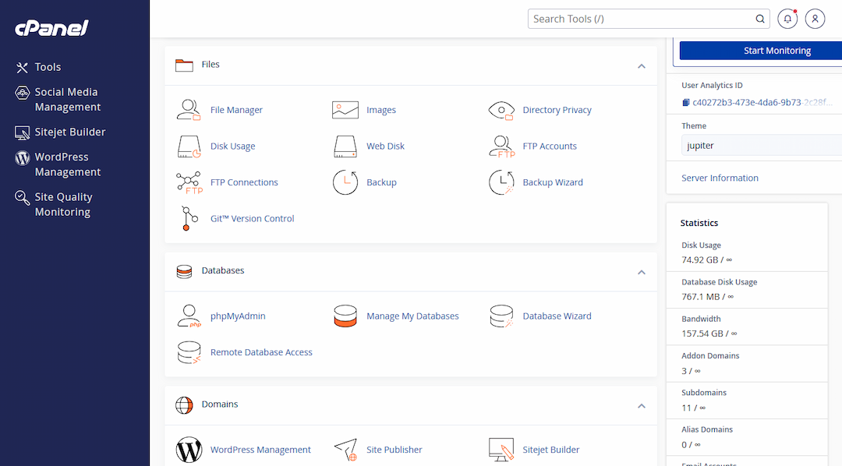Click the Site Publisher paper-plane icon
842x466 pixels.
345,450
